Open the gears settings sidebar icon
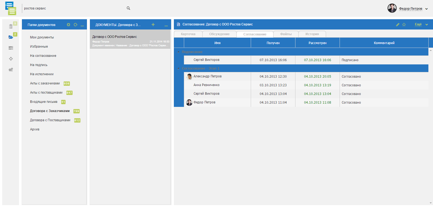433x207 pixels. point(11,70)
